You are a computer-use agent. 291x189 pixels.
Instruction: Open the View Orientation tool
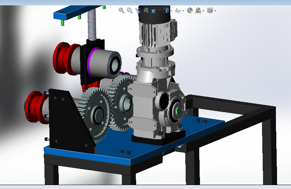(154, 11)
